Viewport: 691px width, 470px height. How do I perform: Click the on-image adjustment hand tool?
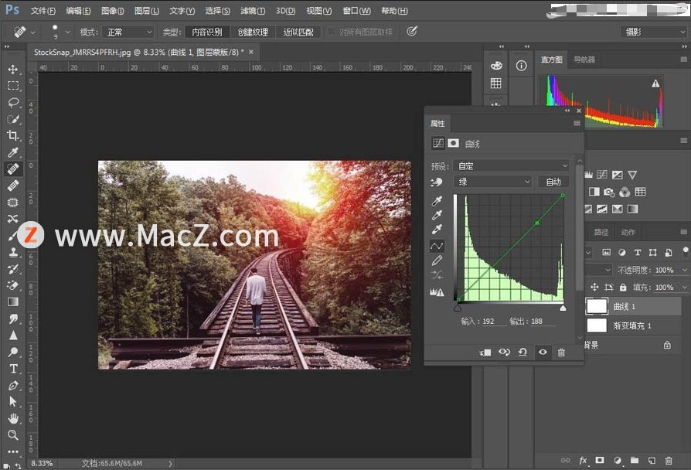coord(436,182)
